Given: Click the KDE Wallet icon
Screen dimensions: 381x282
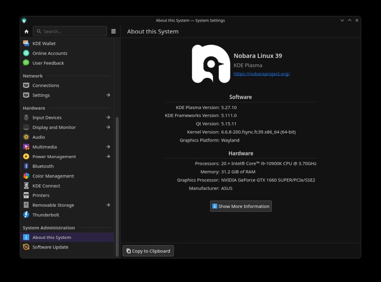Looking at the screenshot, I should [26, 44].
